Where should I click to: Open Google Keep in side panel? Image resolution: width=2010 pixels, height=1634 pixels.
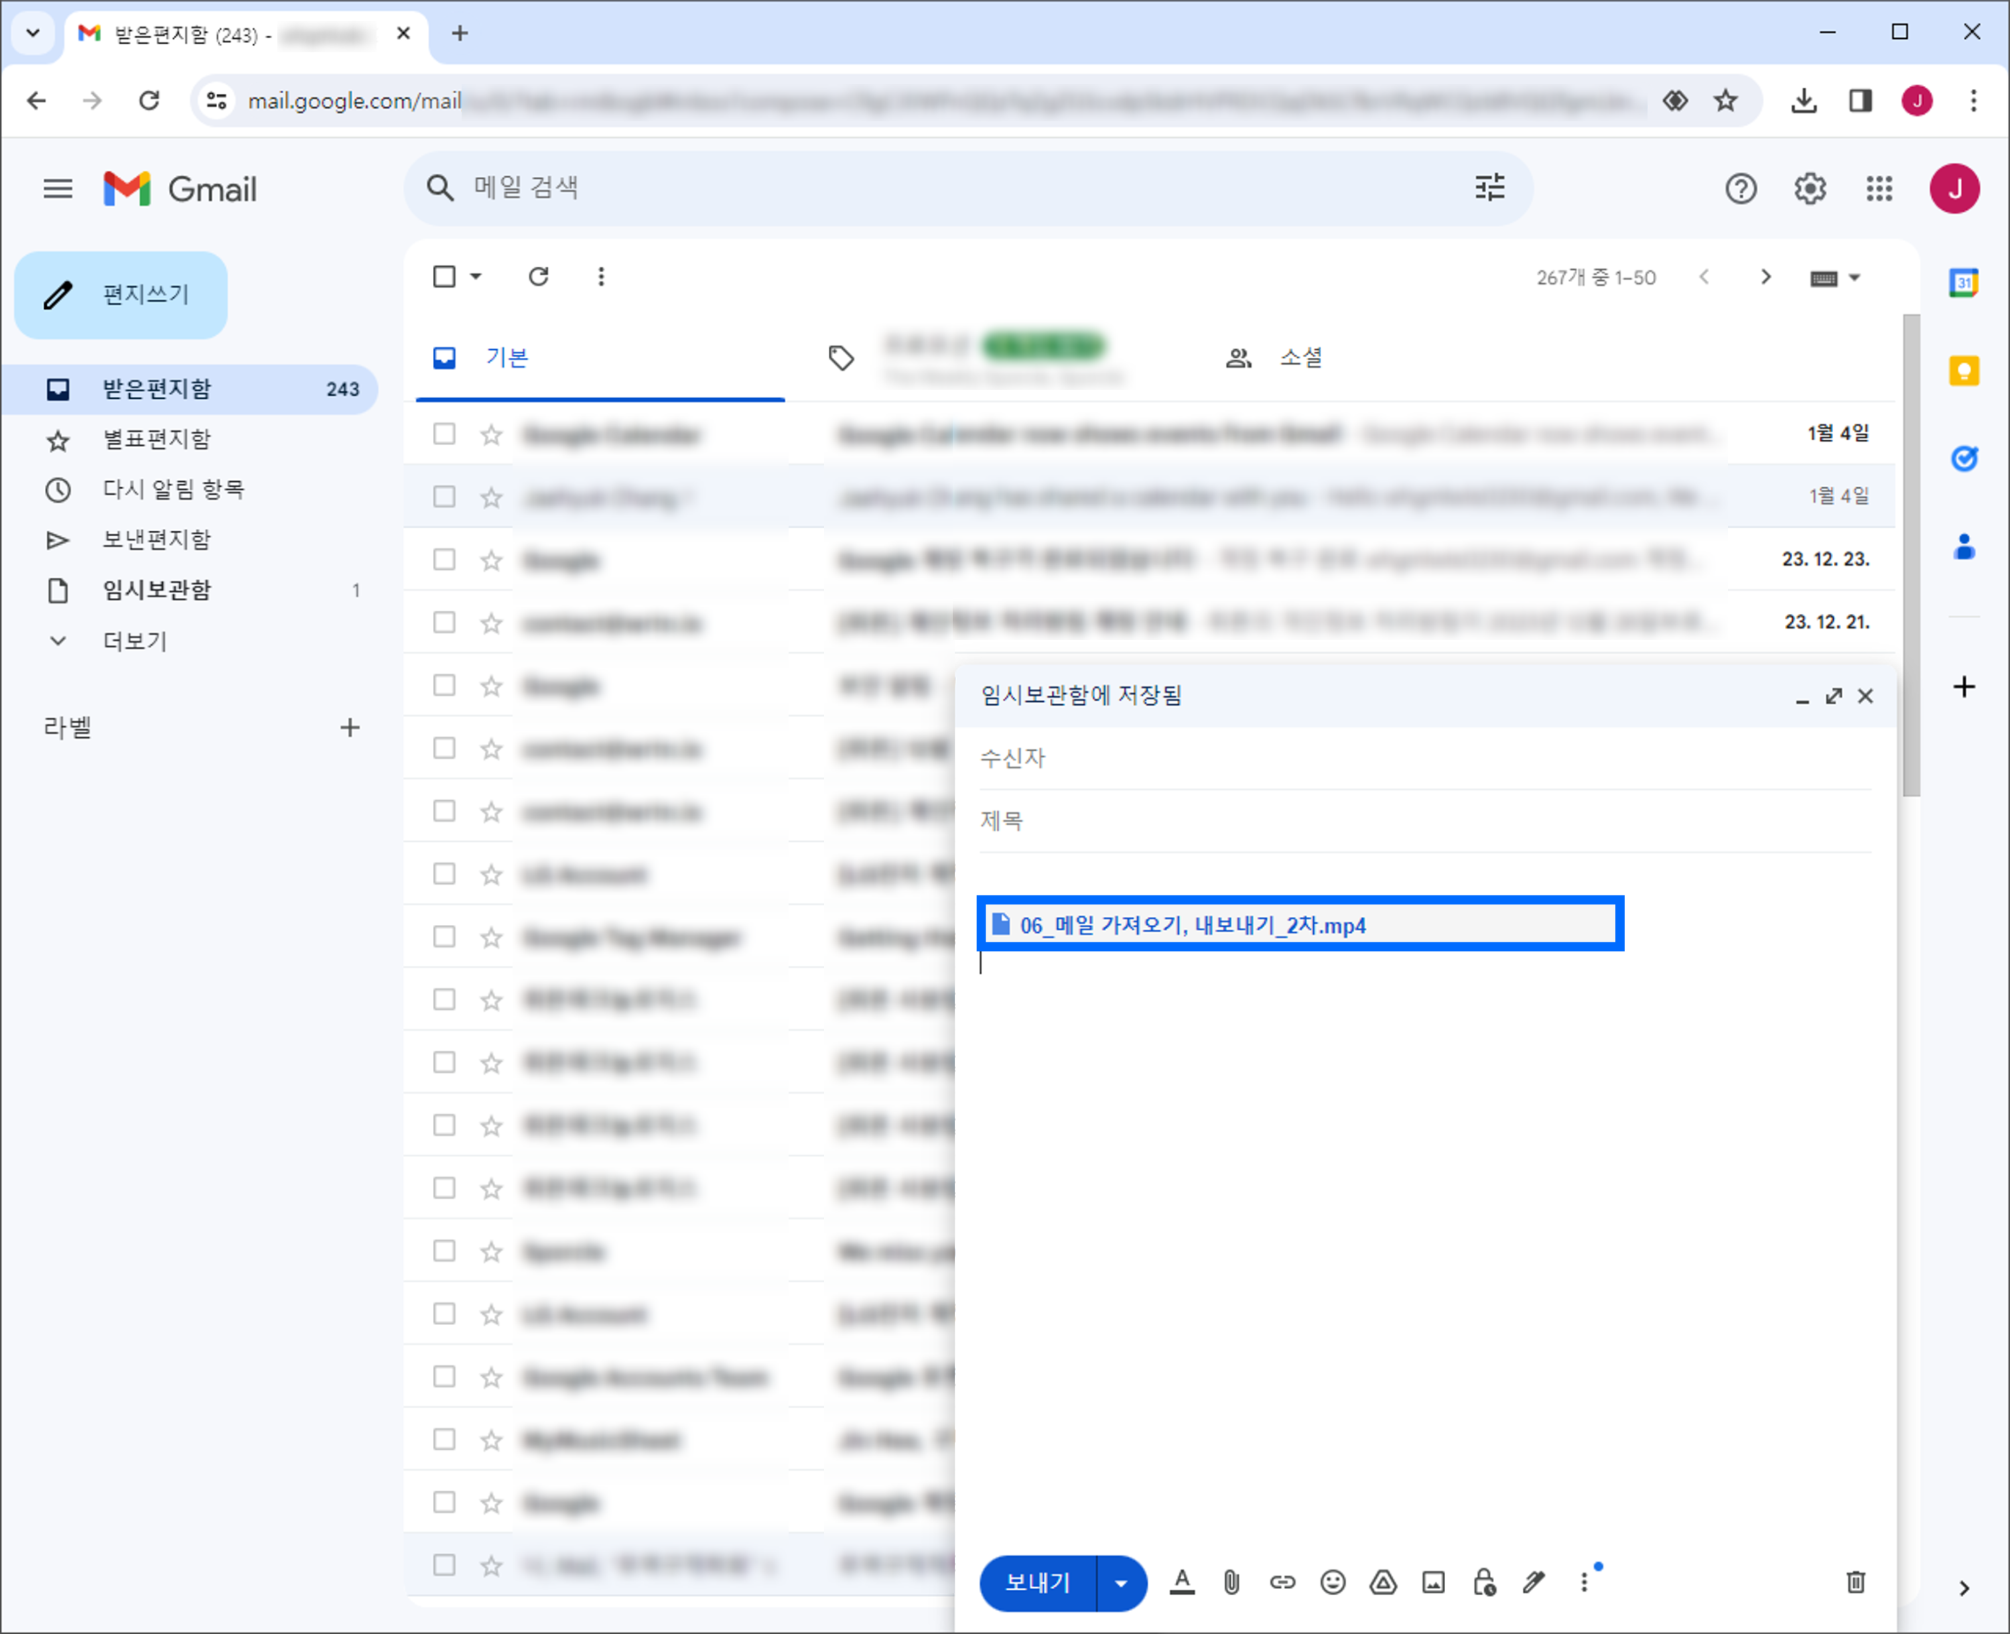1963,371
